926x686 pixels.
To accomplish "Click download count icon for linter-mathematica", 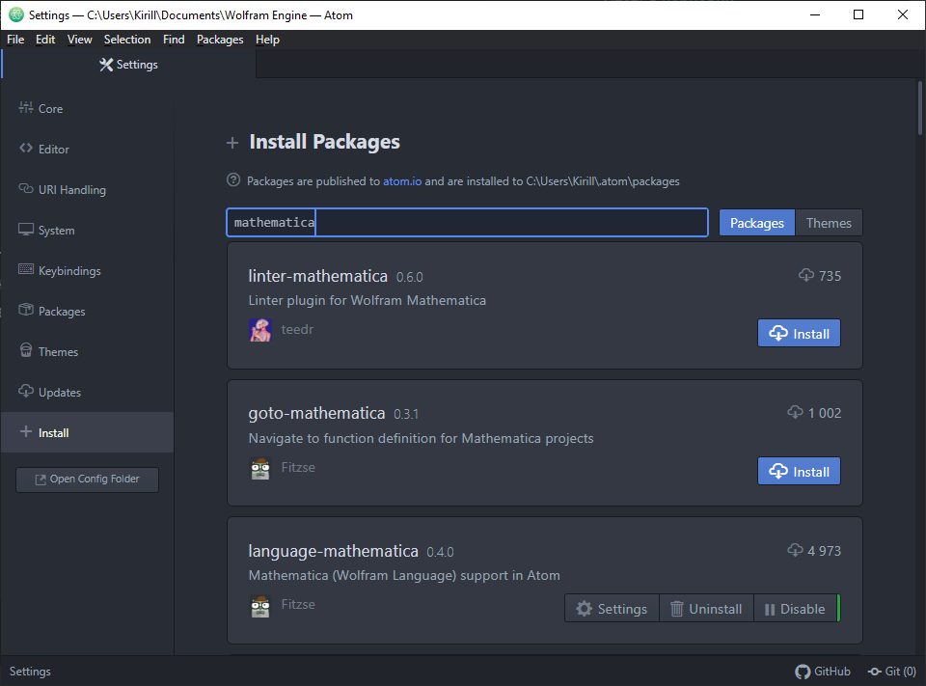I will click(806, 275).
